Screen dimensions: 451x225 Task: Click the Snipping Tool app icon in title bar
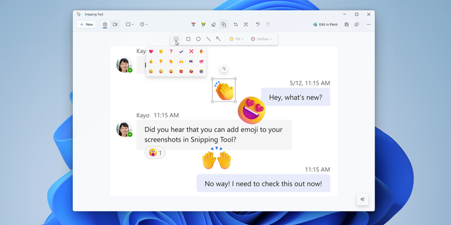click(79, 14)
